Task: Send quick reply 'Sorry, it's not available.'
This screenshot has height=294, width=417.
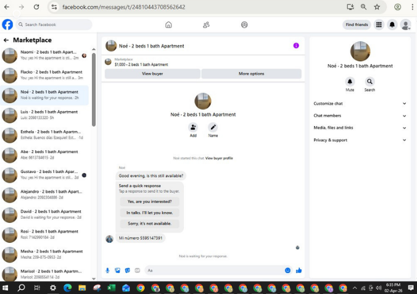Action: click(149, 224)
